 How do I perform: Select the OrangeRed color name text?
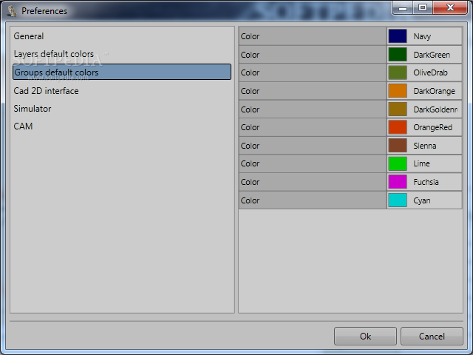click(x=433, y=127)
